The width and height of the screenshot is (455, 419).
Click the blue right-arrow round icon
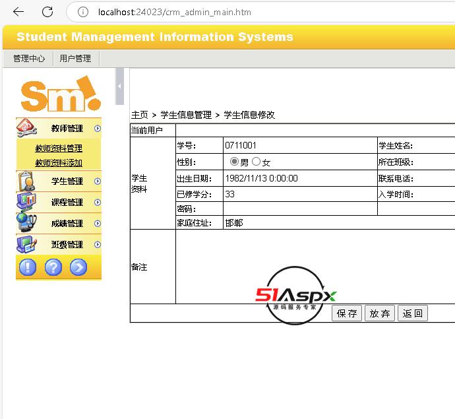pyautogui.click(x=78, y=267)
